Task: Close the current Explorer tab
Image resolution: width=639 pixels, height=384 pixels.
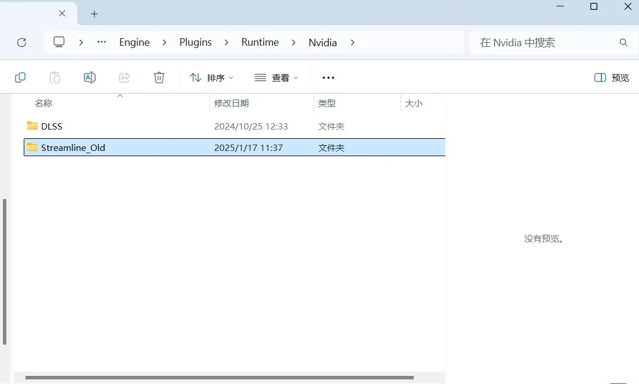Action: tap(62, 13)
